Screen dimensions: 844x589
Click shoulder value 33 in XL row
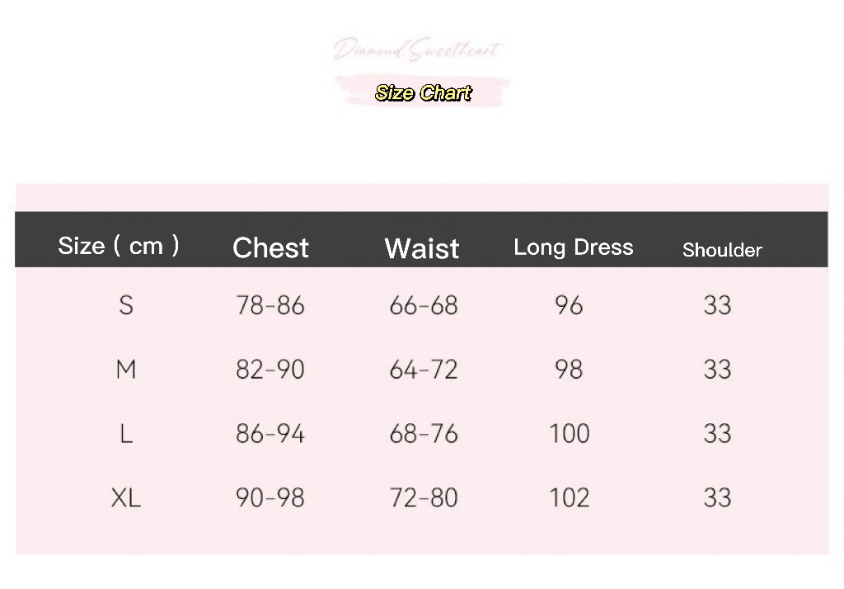717,498
